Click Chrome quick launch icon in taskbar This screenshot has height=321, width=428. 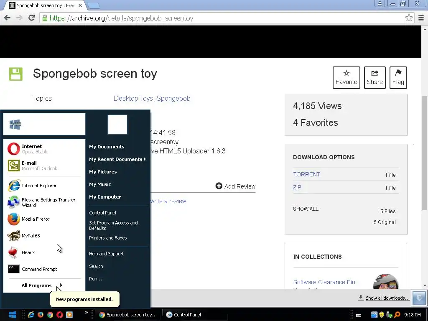click(x=50, y=315)
